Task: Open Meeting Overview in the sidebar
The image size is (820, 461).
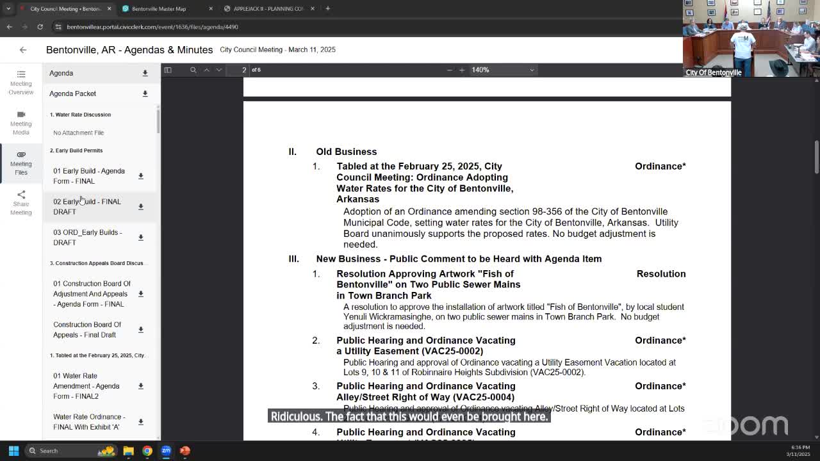Action: (x=21, y=83)
